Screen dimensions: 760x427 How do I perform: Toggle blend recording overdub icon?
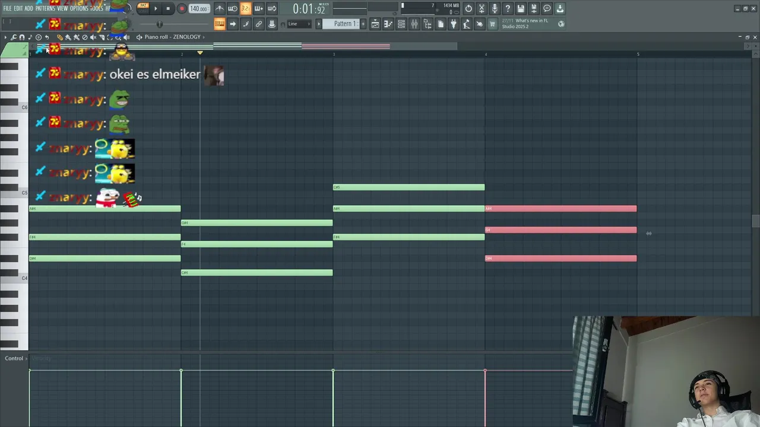(x=259, y=8)
